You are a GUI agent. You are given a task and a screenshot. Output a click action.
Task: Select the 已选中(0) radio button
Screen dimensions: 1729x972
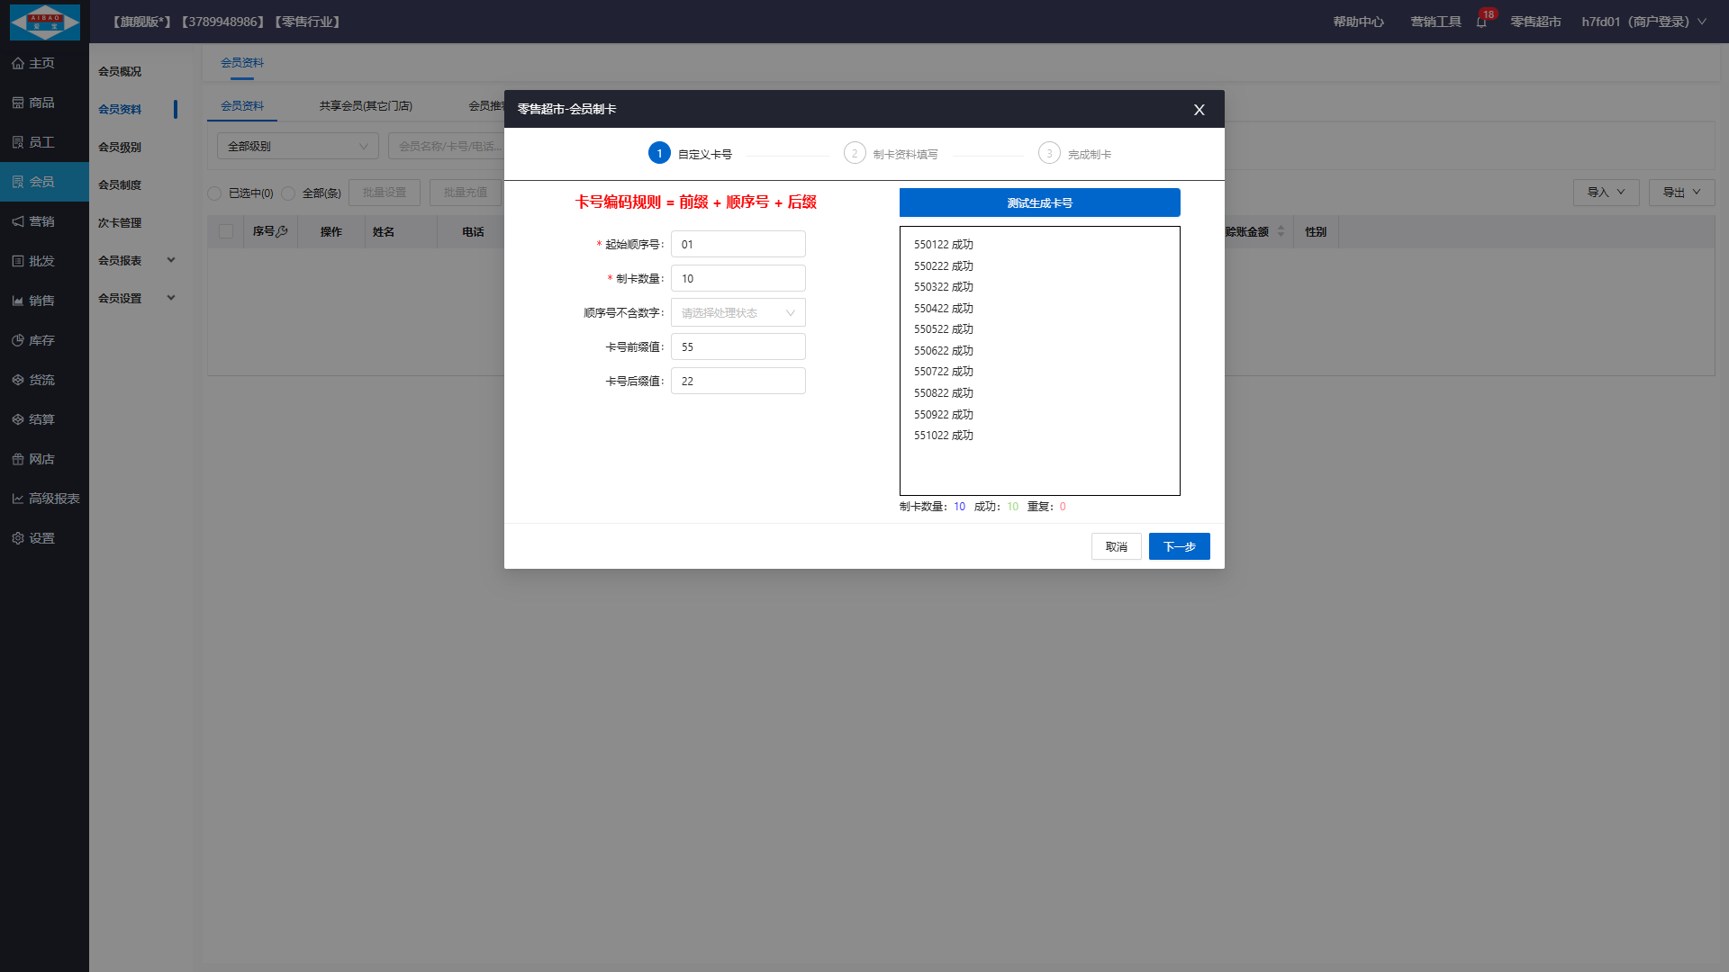(214, 193)
